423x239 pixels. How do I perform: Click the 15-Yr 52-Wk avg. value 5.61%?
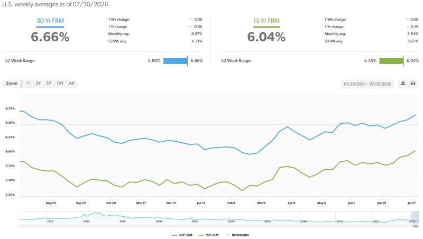(413, 41)
